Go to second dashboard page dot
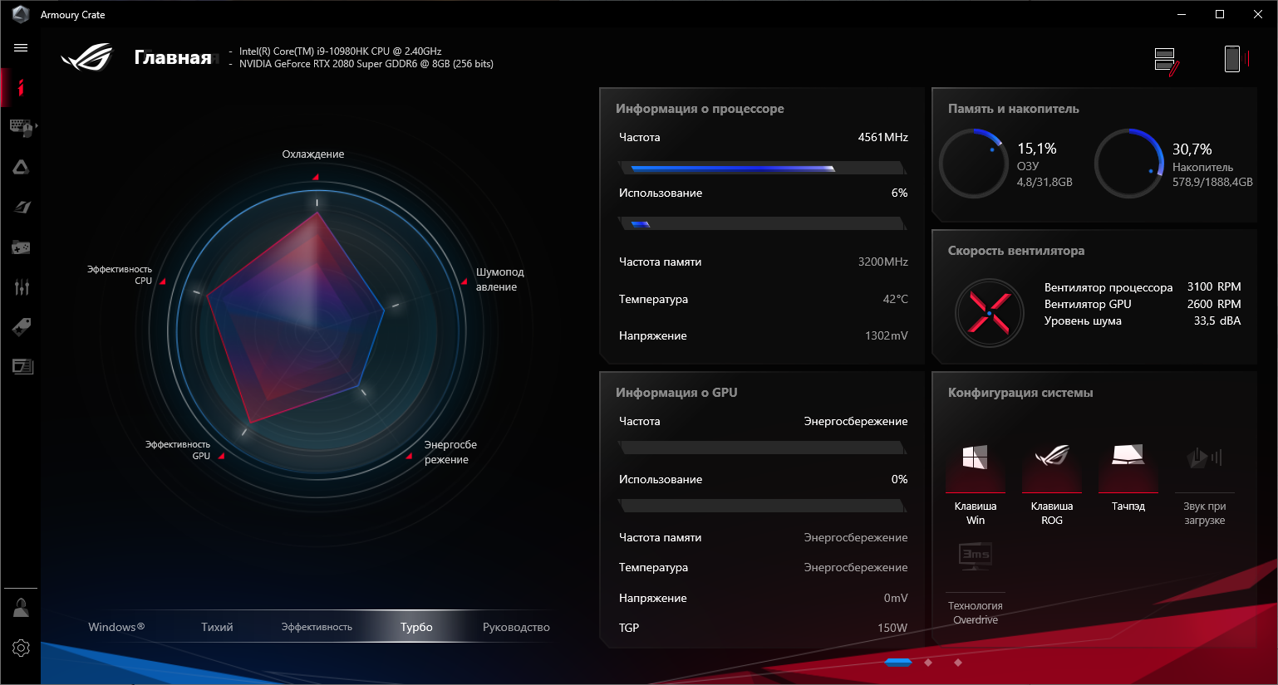The width and height of the screenshot is (1278, 685). pyautogui.click(x=928, y=663)
